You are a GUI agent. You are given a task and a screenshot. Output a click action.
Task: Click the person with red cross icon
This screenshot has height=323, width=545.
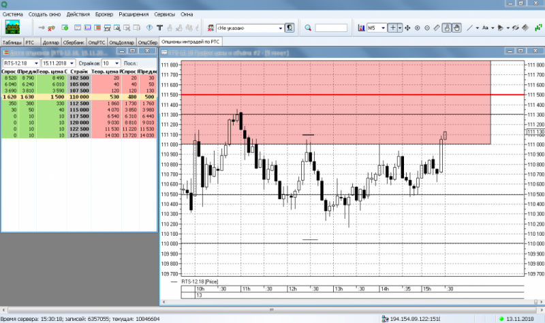[211, 28]
